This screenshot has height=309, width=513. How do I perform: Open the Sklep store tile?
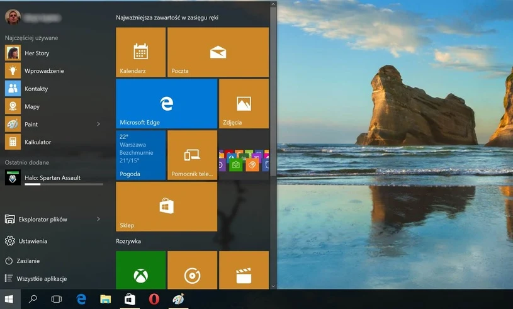pos(167,206)
